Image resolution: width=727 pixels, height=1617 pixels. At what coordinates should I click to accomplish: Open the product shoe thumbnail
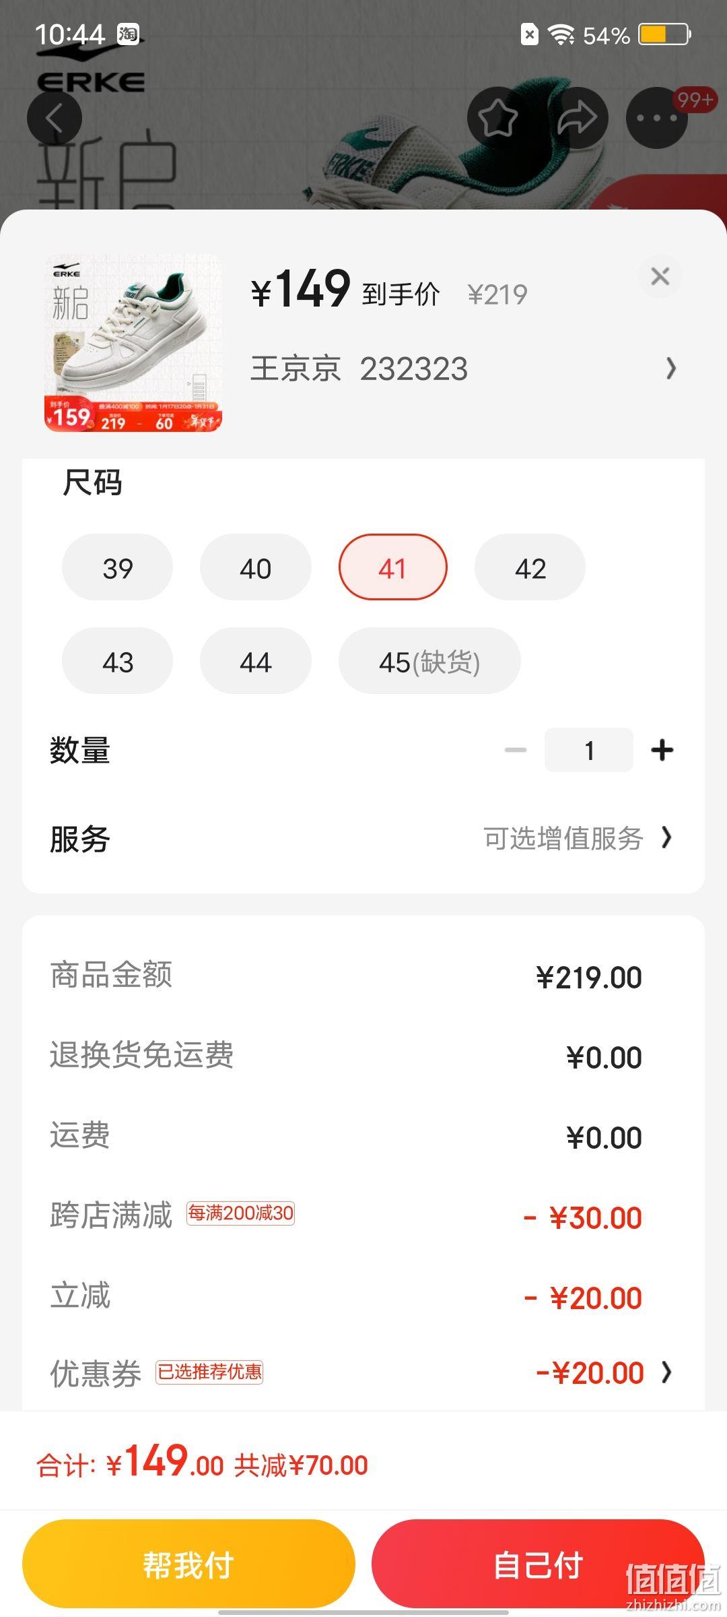coord(133,343)
